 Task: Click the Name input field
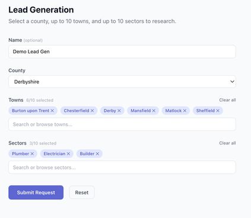pyautogui.click(x=122, y=52)
